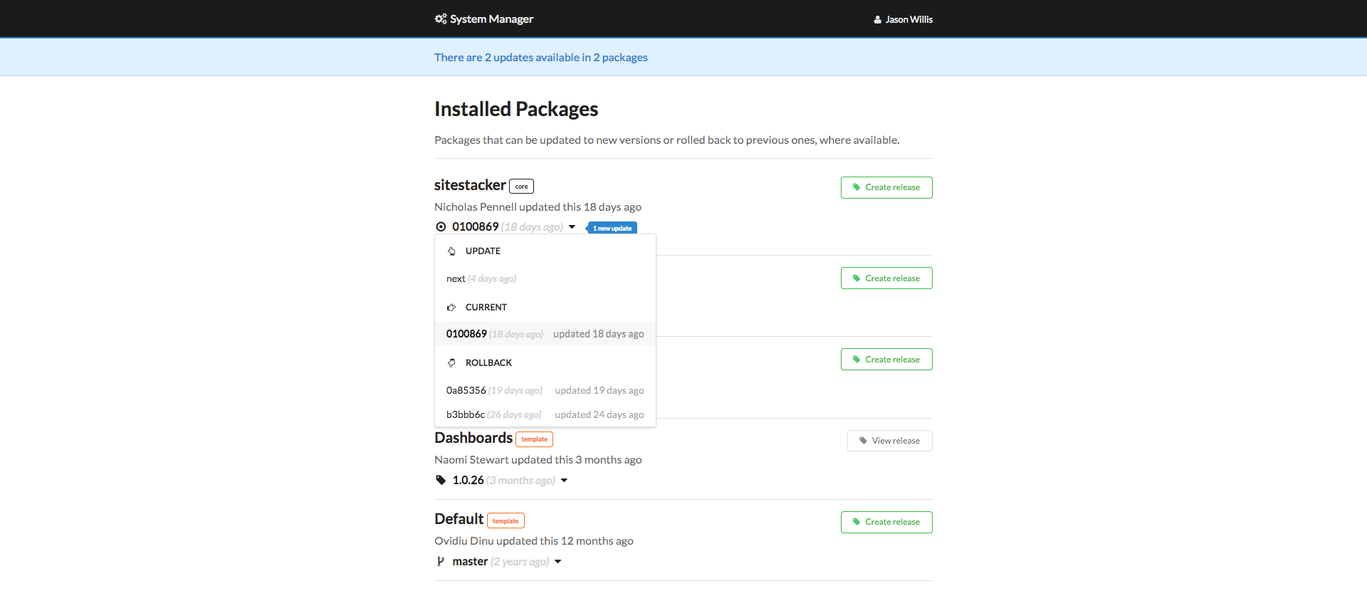The width and height of the screenshot is (1367, 591).
Task: Click the 1 new update badge
Action: click(612, 228)
